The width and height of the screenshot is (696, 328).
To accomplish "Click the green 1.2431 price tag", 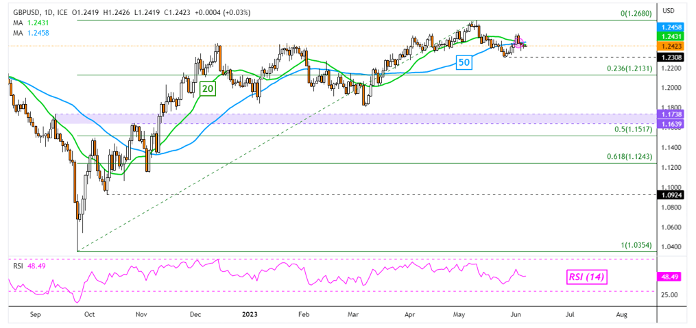I will (x=671, y=36).
